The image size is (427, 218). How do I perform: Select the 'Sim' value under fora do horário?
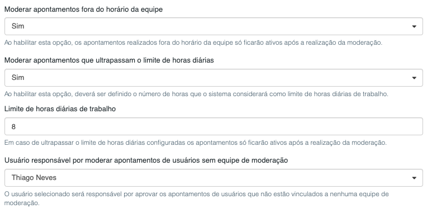click(18, 26)
